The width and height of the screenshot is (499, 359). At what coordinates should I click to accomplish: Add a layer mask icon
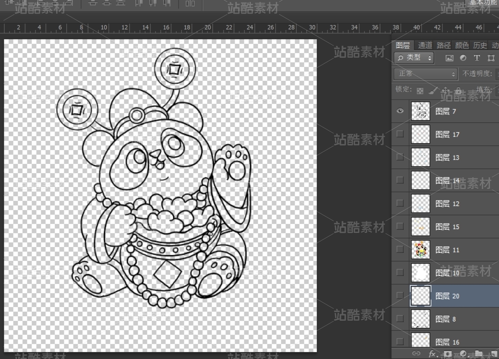pyautogui.click(x=448, y=354)
